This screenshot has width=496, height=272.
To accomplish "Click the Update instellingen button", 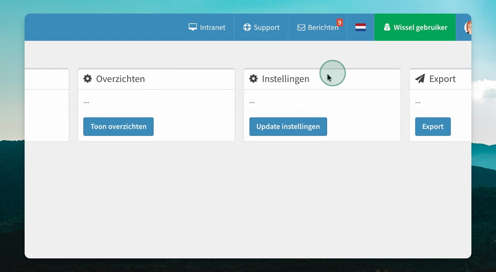I will tap(288, 127).
